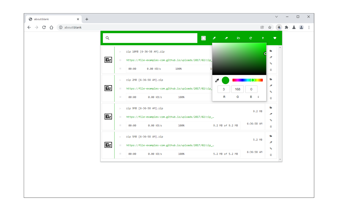Viewport: 338px width, 211px height.
Task: Click the eraser icon to clear all downloads
Action: [226, 38]
